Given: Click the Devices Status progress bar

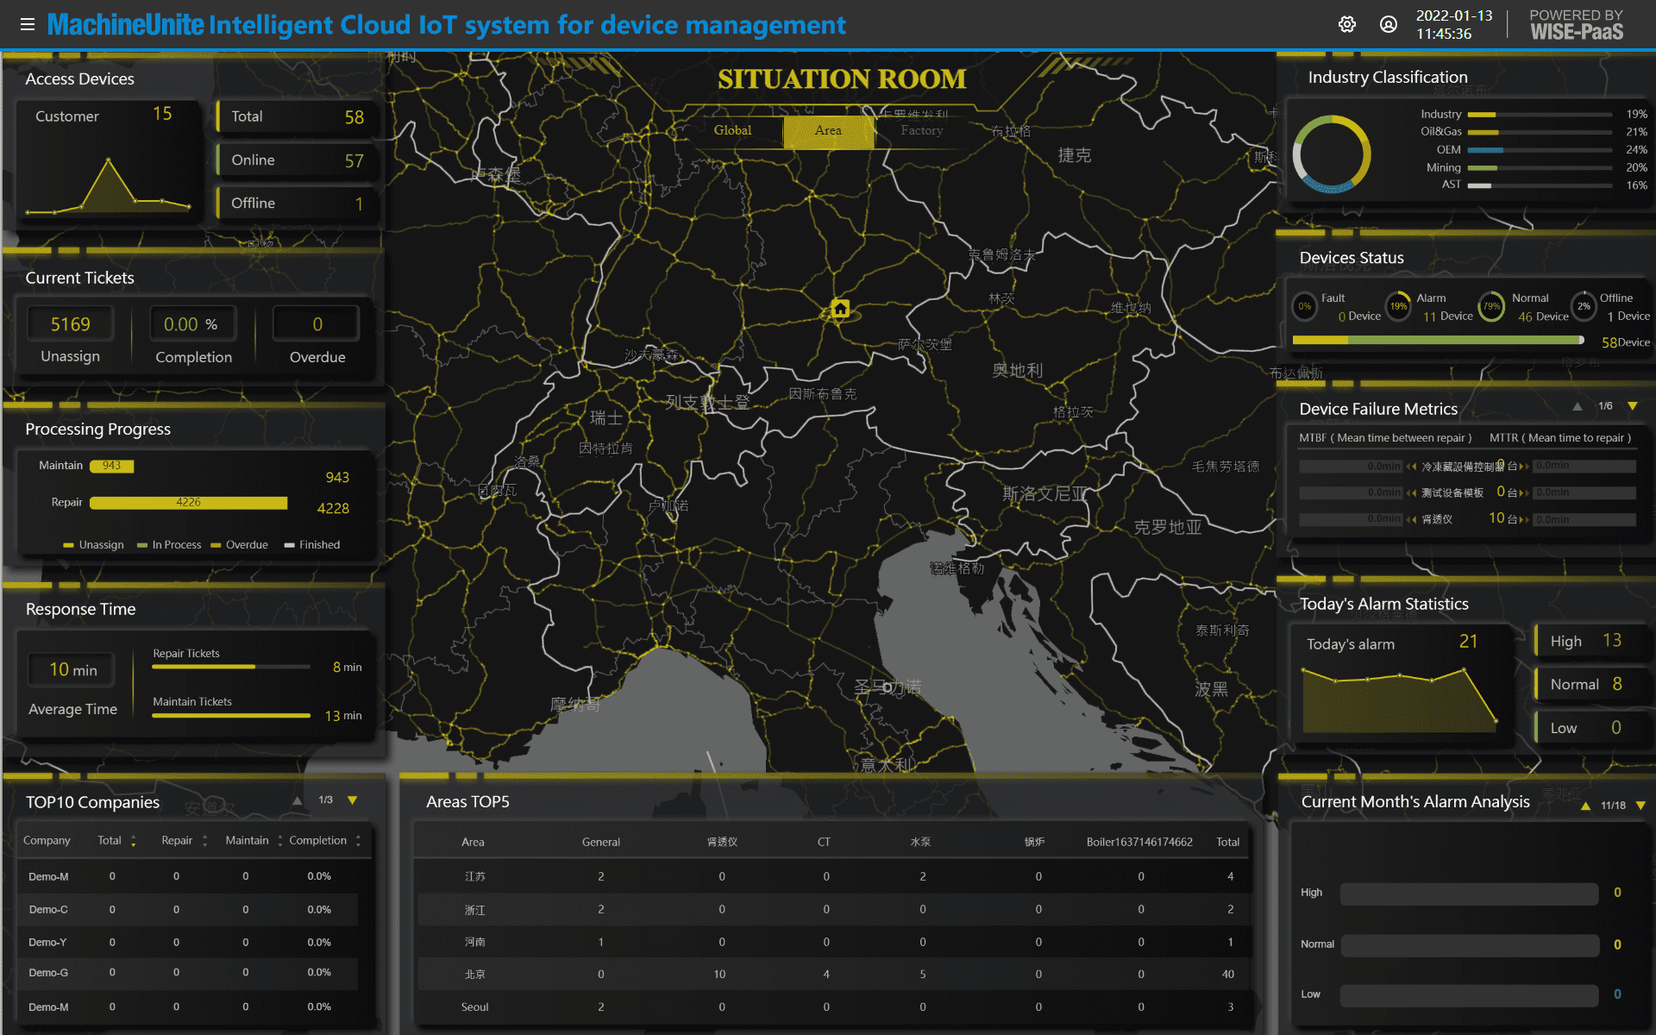Looking at the screenshot, I should pos(1436,340).
